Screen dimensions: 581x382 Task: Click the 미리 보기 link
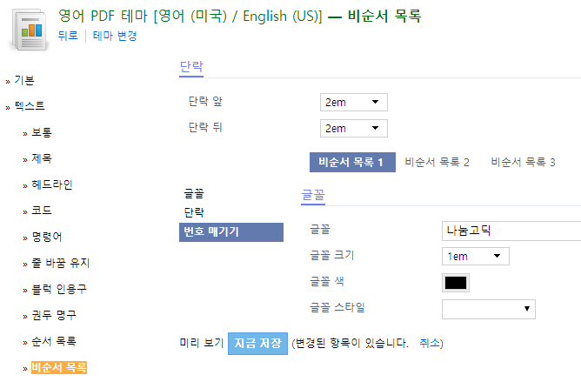(x=202, y=343)
